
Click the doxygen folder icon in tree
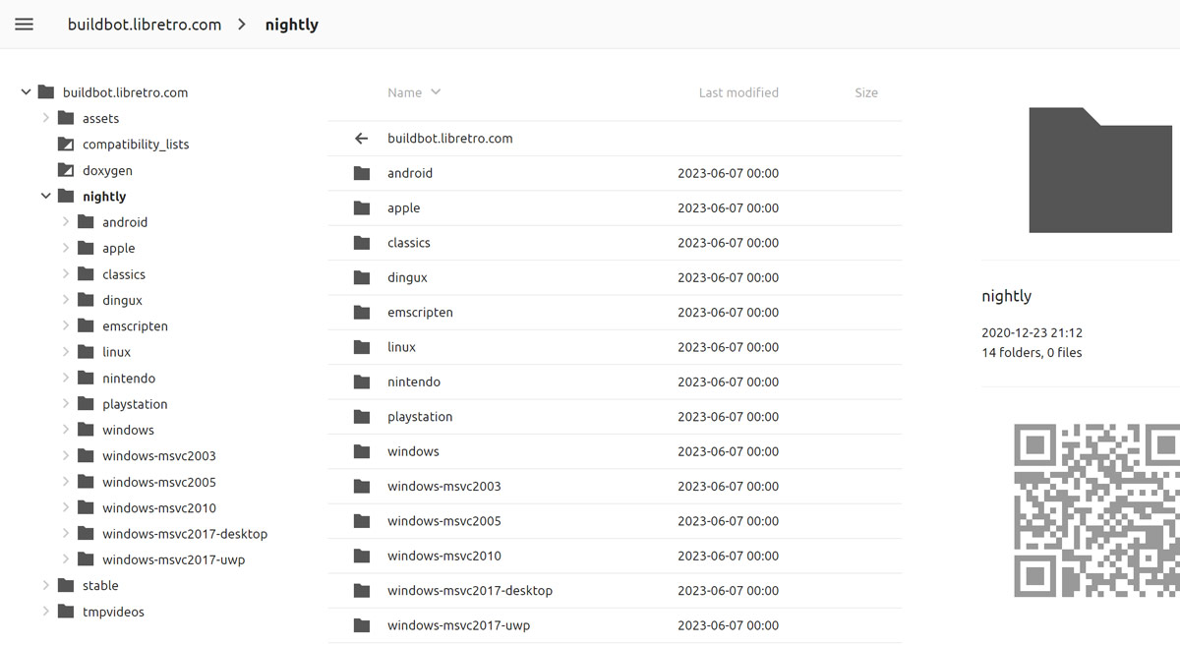click(x=66, y=170)
